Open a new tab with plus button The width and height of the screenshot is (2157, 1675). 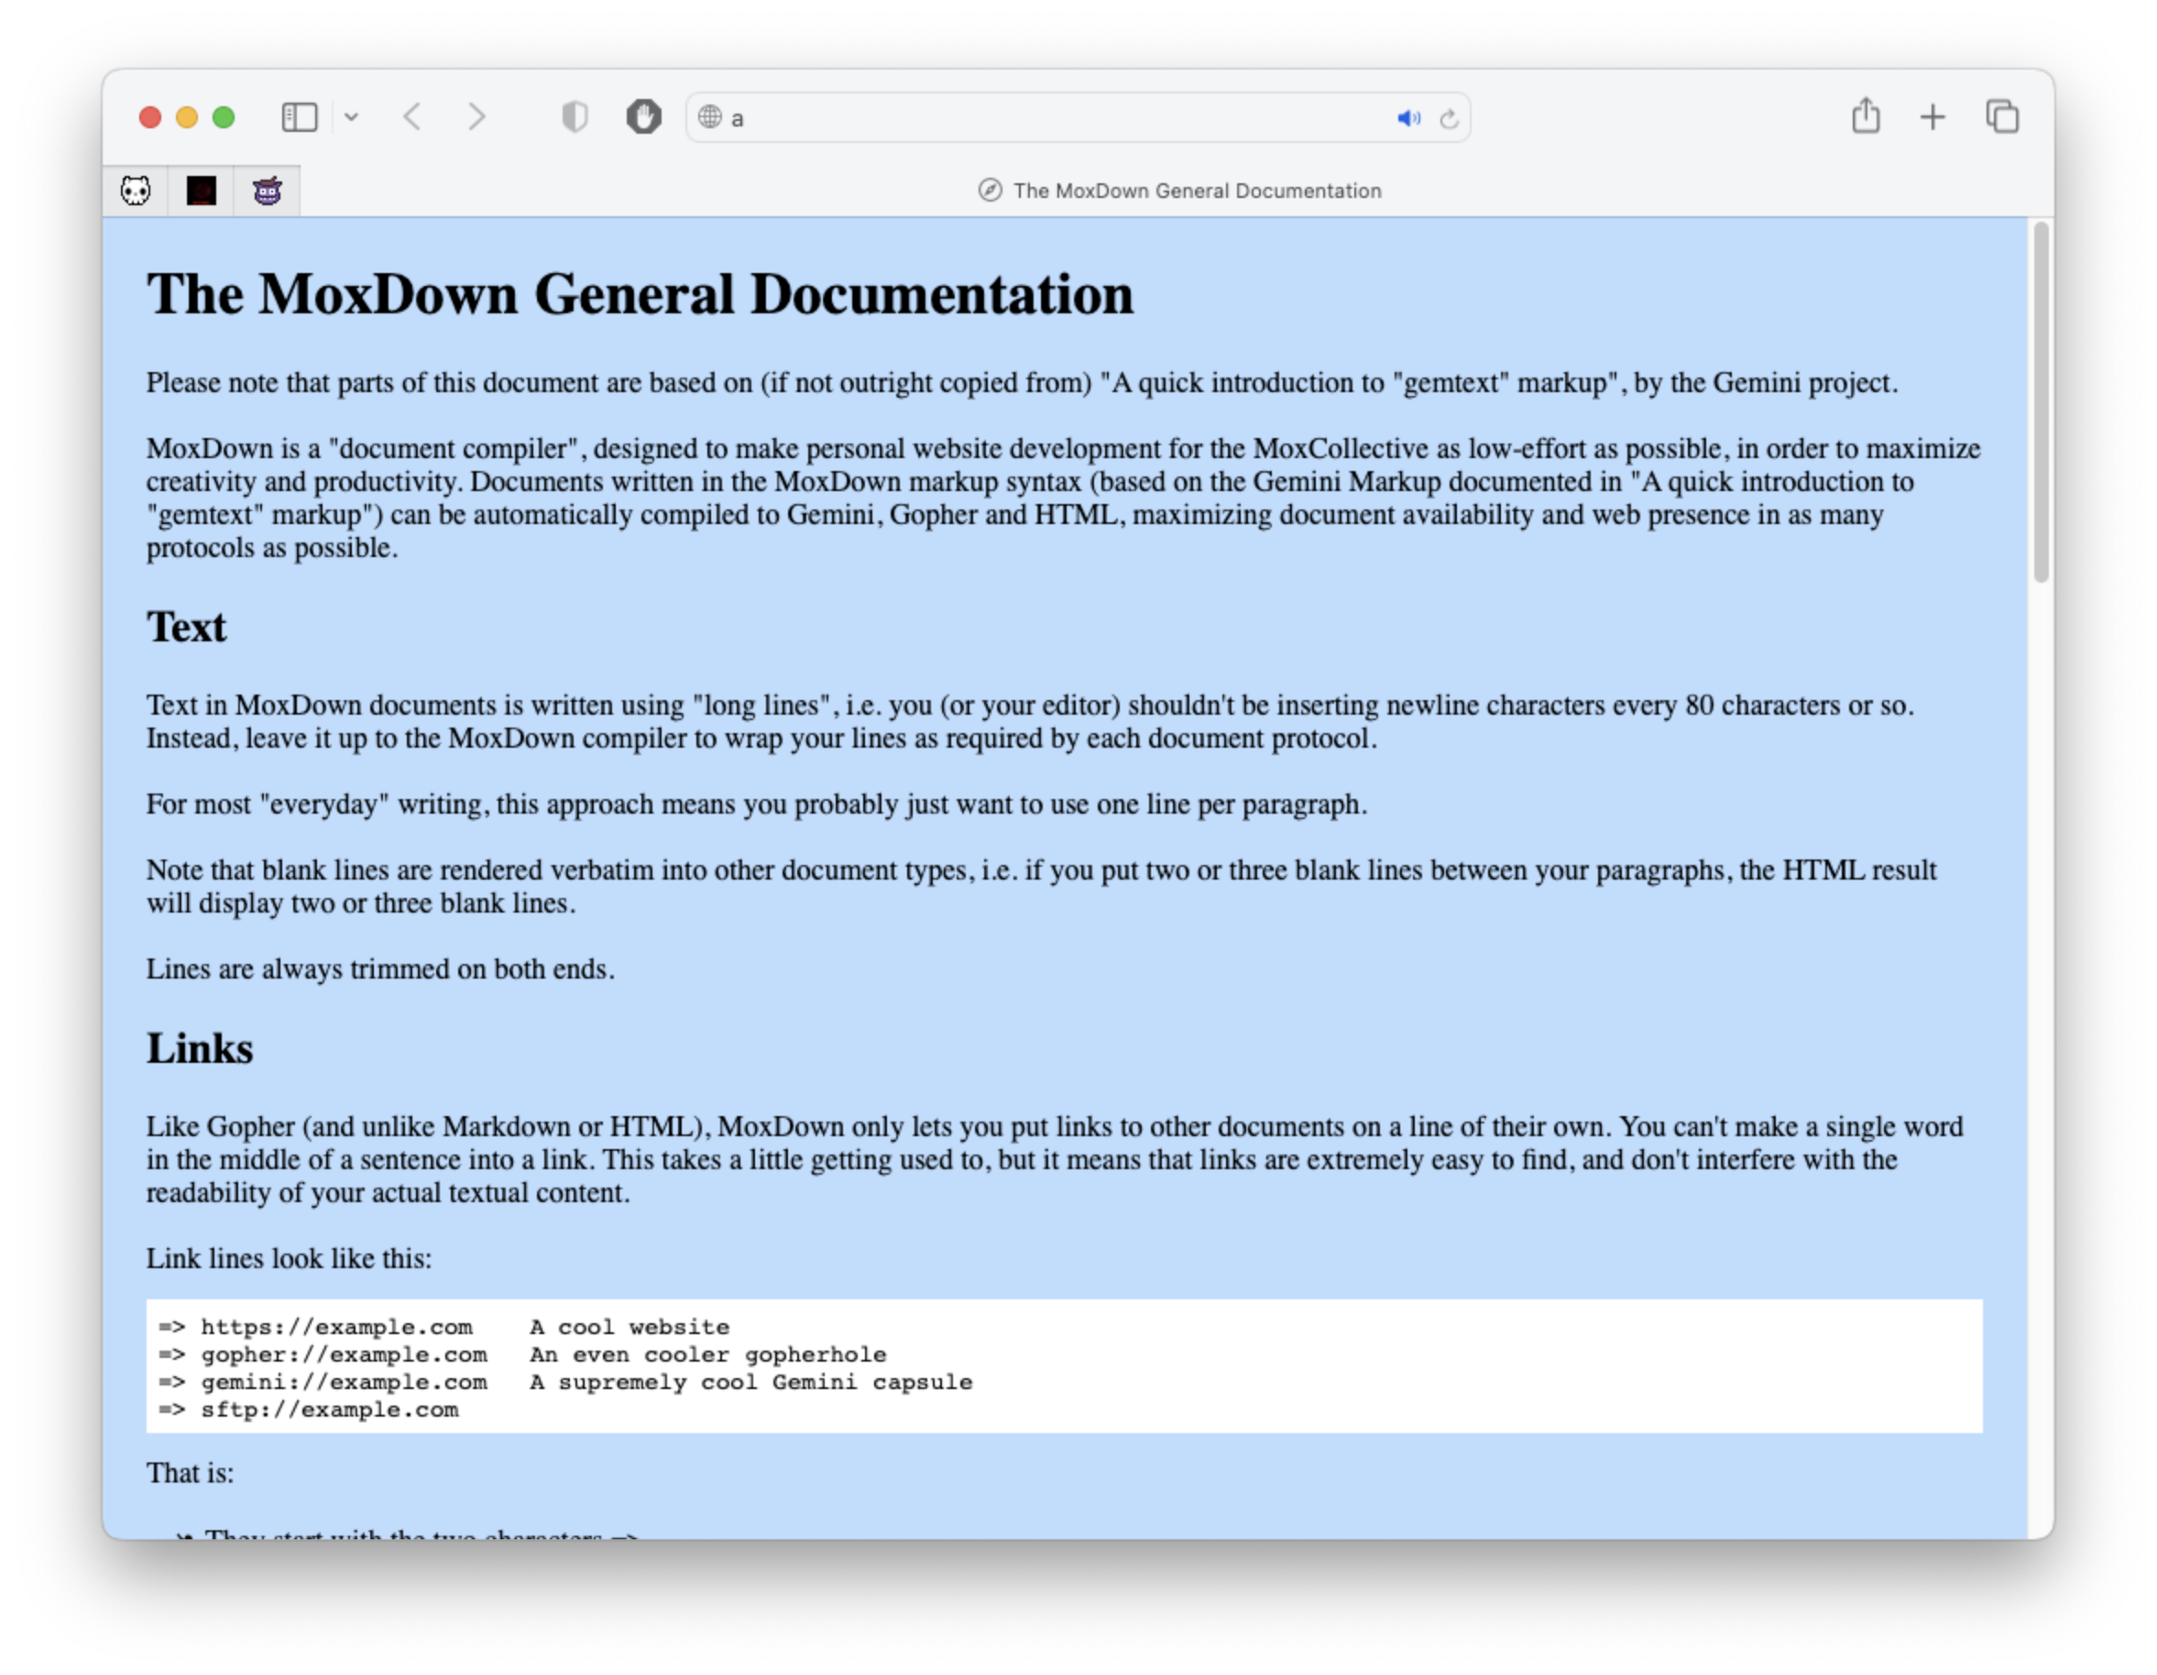1933,117
